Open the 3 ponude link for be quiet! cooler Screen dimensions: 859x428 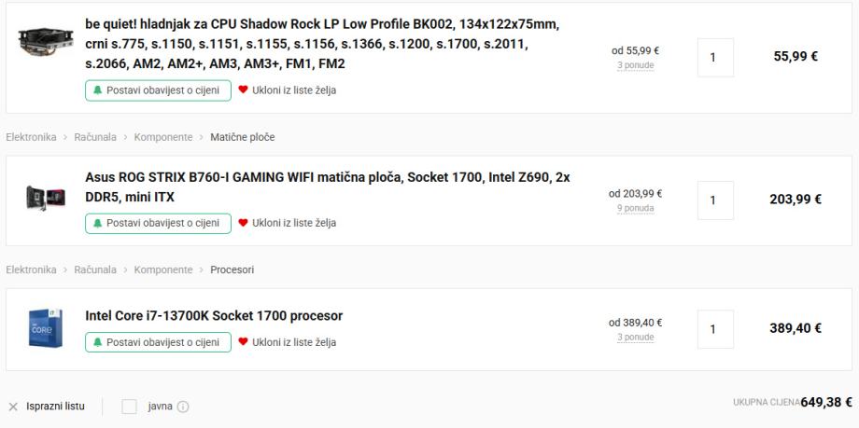tap(635, 65)
